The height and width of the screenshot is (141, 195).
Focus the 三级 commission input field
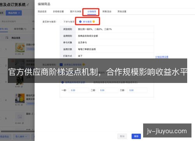click(137, 90)
